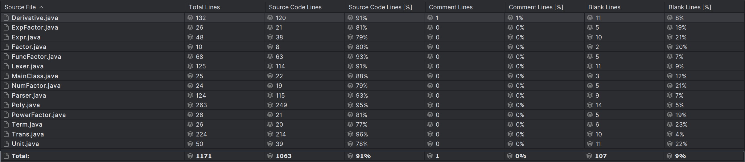
Task: Click the Unit.java file name
Action: pos(25,144)
